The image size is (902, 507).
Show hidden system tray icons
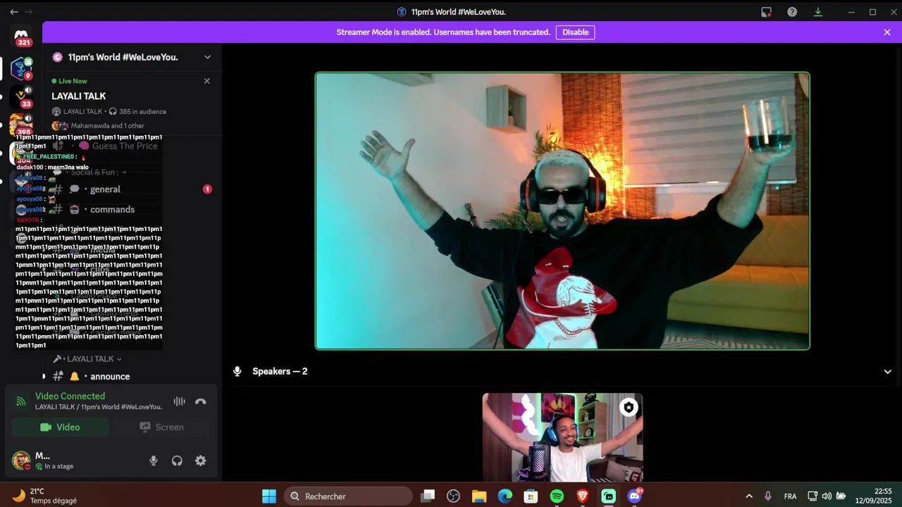(748, 496)
